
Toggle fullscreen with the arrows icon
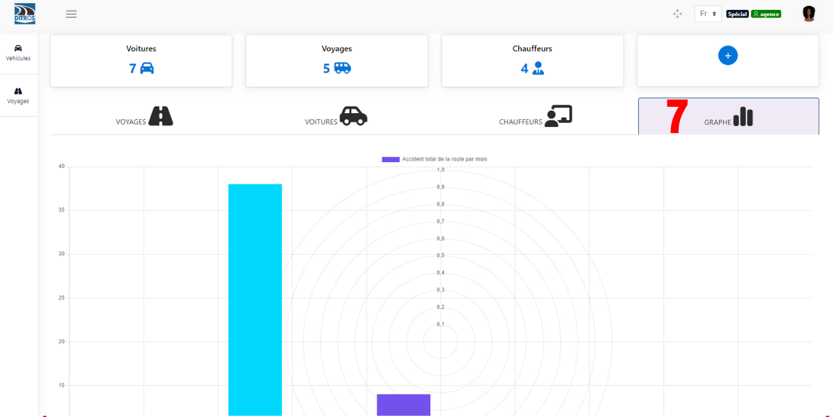click(677, 14)
